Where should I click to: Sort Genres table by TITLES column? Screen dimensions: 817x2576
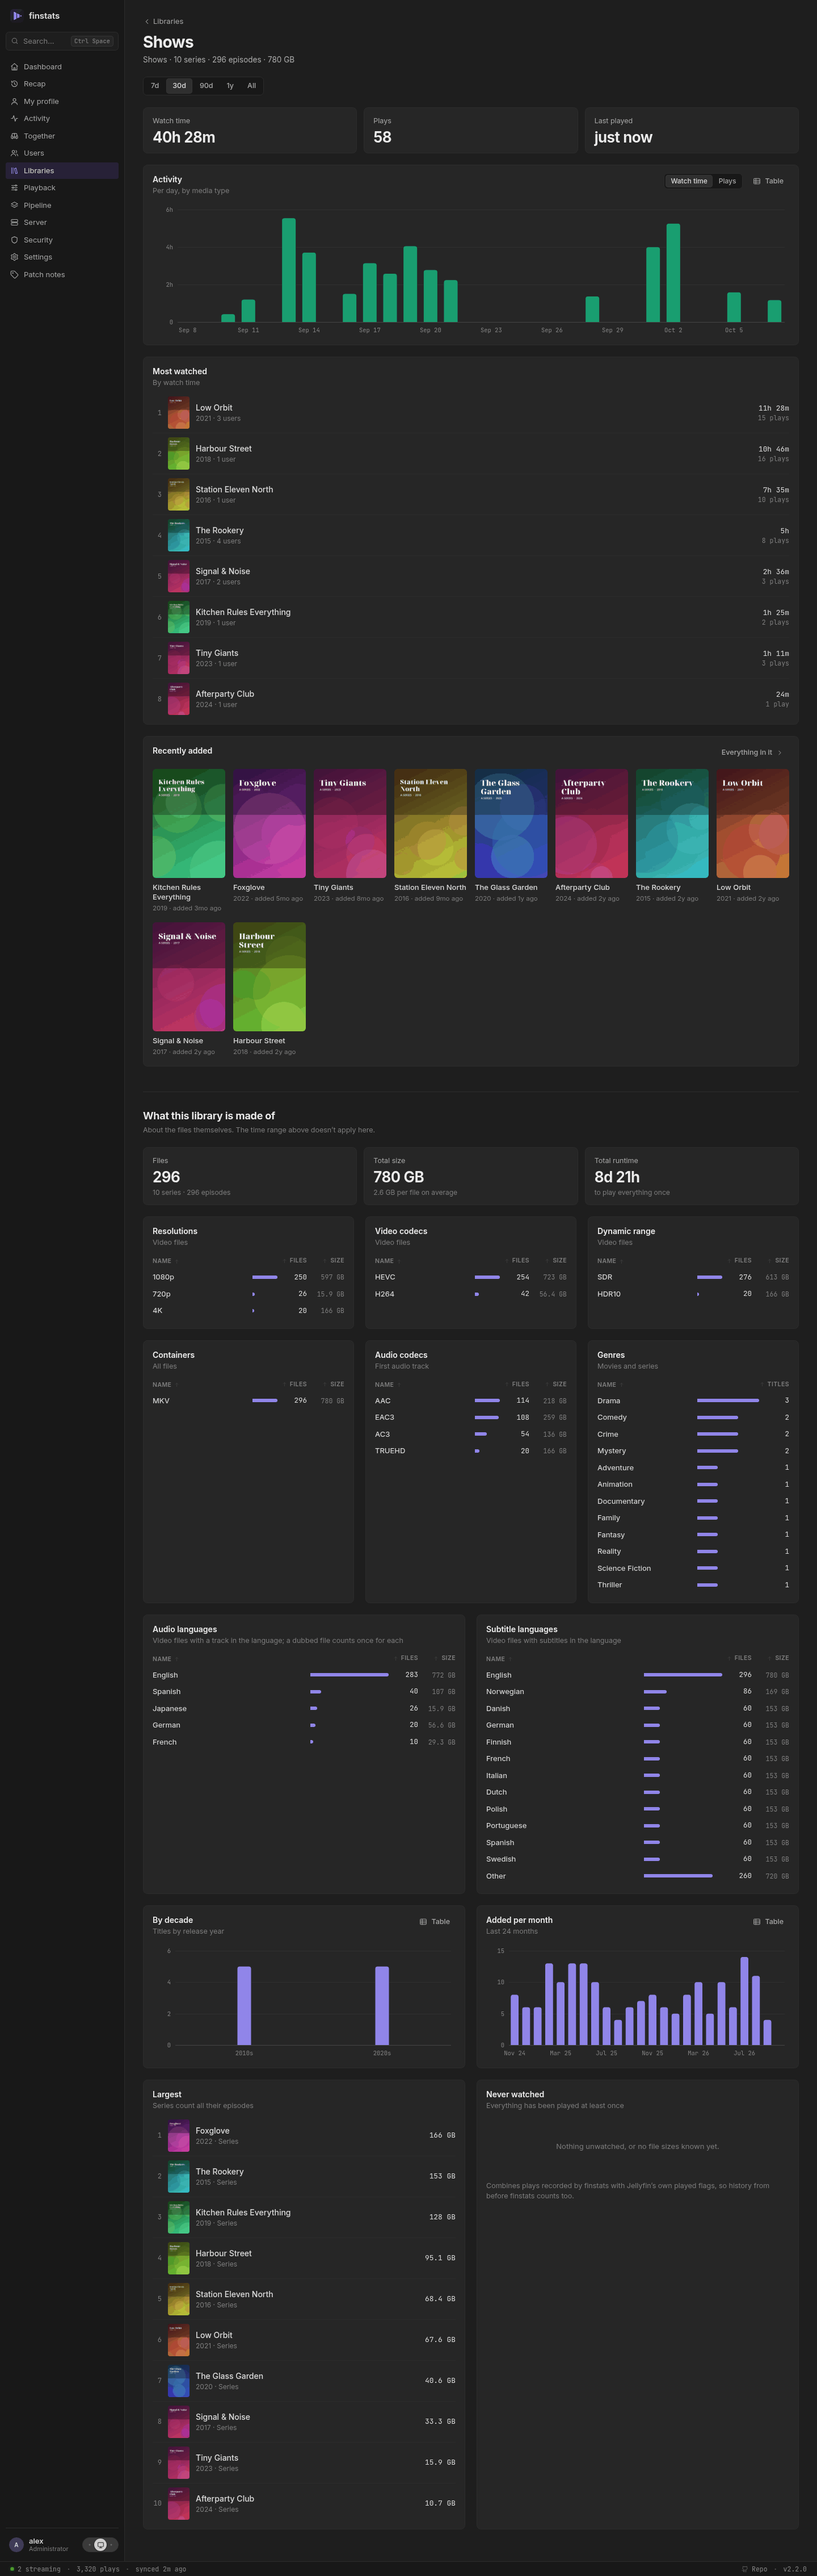pyautogui.click(x=775, y=1384)
